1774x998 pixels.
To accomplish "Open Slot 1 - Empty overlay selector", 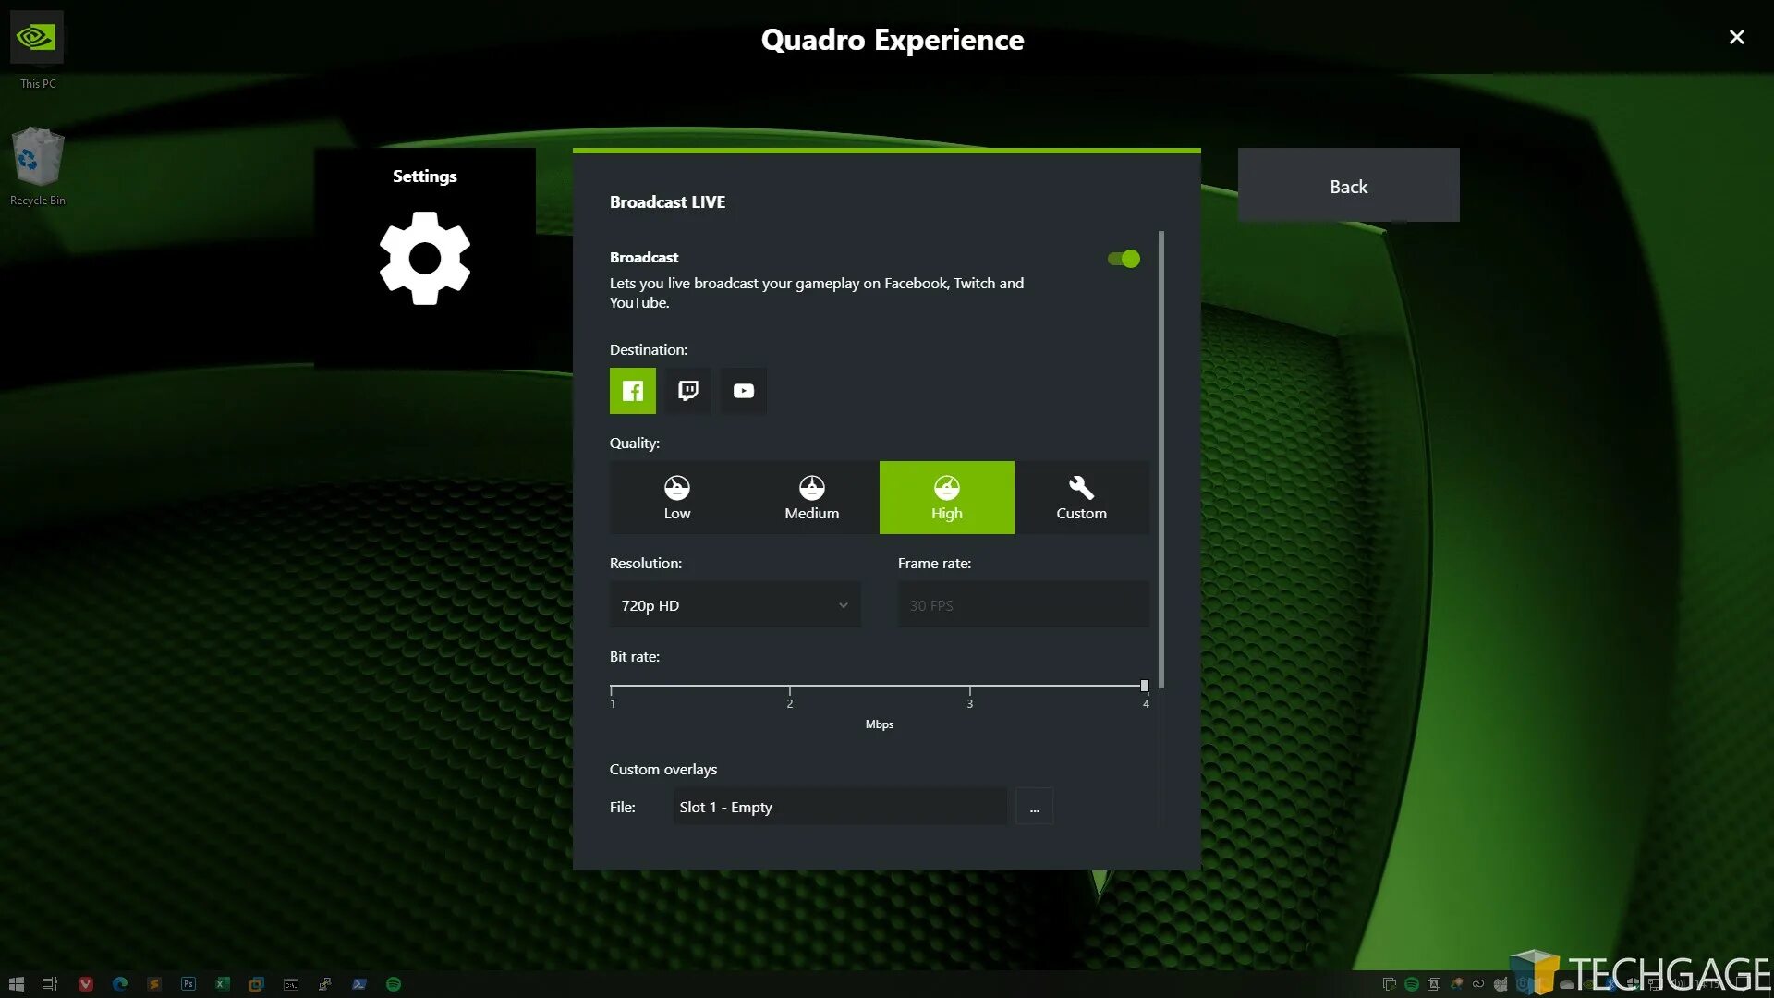I will tap(839, 807).
